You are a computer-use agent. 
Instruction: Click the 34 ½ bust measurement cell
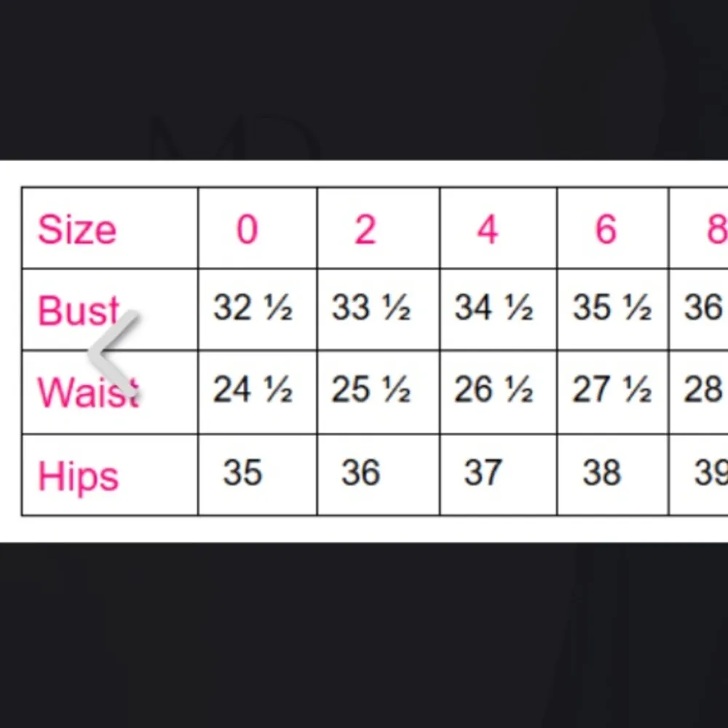(494, 308)
